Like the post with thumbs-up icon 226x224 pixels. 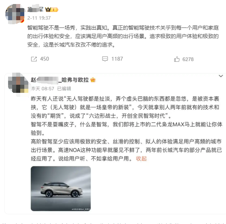click(x=177, y=59)
